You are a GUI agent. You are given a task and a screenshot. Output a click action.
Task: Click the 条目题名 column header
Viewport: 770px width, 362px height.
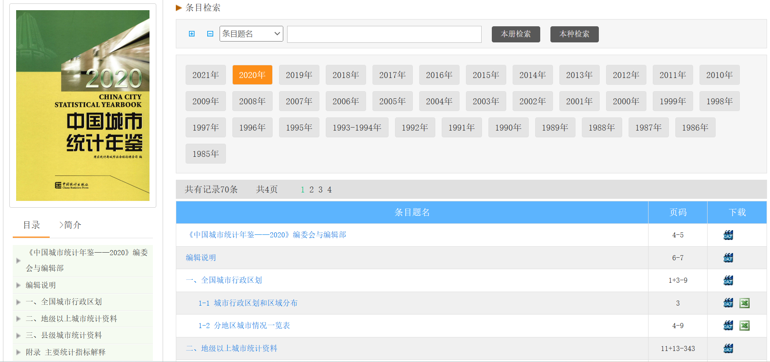[x=412, y=212]
